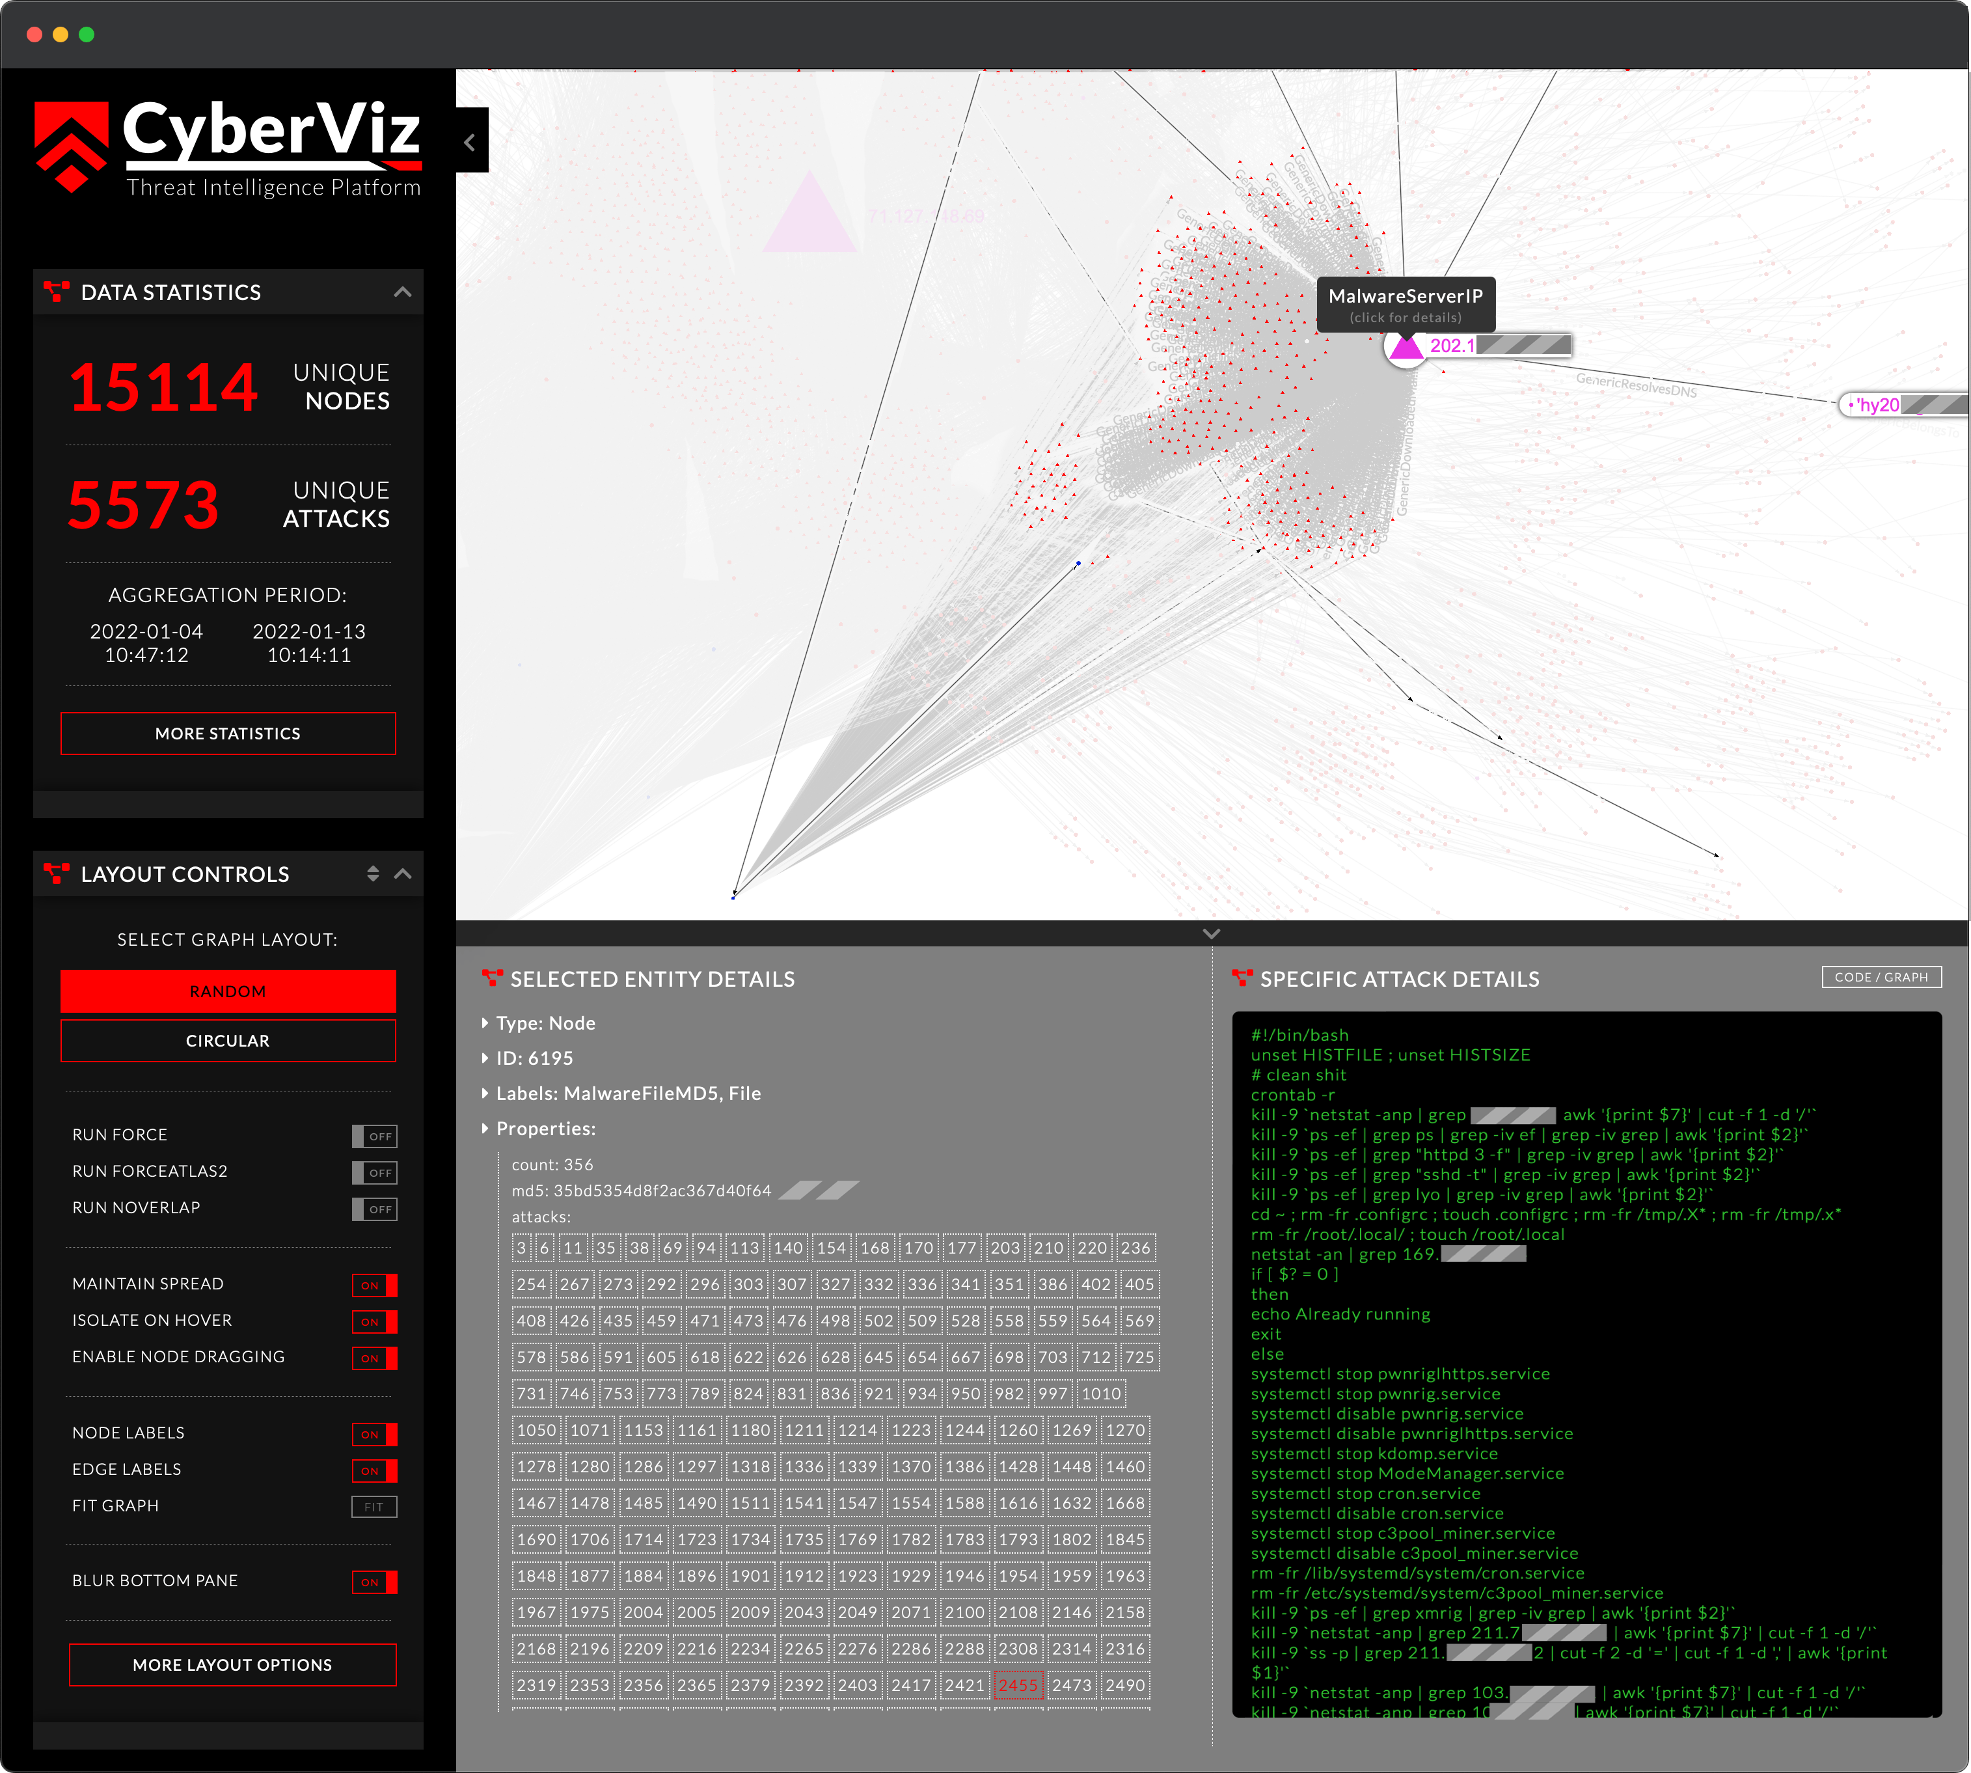This screenshot has width=1971, height=1773.
Task: Switch view with the Code / Graph button
Action: tap(1881, 977)
